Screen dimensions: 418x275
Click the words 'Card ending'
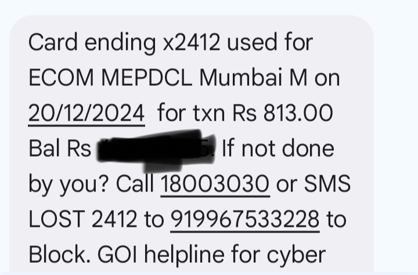[92, 44]
